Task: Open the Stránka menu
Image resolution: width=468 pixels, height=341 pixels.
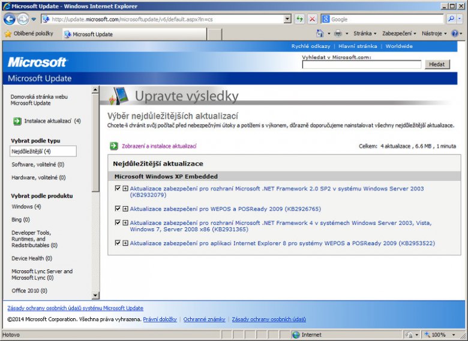Action: (x=365, y=34)
